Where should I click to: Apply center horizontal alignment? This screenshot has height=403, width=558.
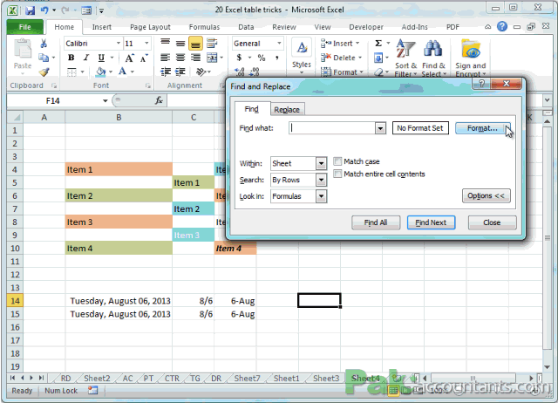tap(180, 58)
